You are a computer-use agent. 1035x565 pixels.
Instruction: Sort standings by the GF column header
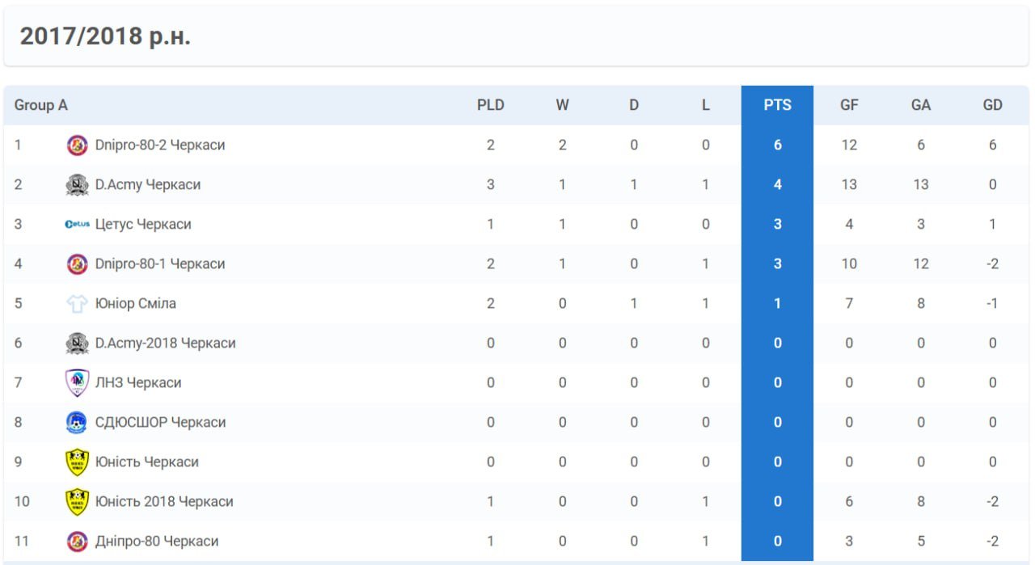click(x=849, y=105)
